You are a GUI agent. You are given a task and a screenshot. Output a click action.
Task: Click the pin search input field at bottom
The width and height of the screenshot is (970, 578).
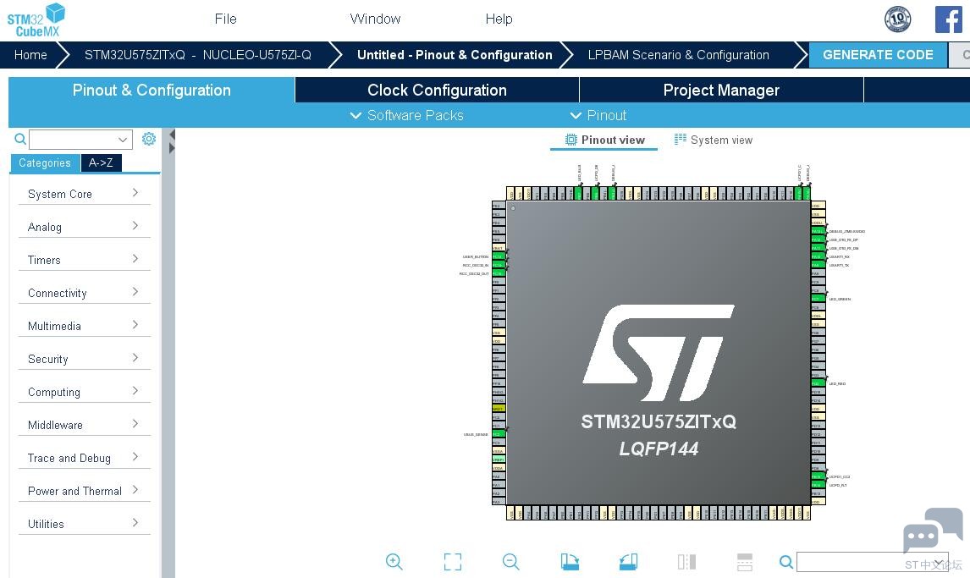pos(873,561)
